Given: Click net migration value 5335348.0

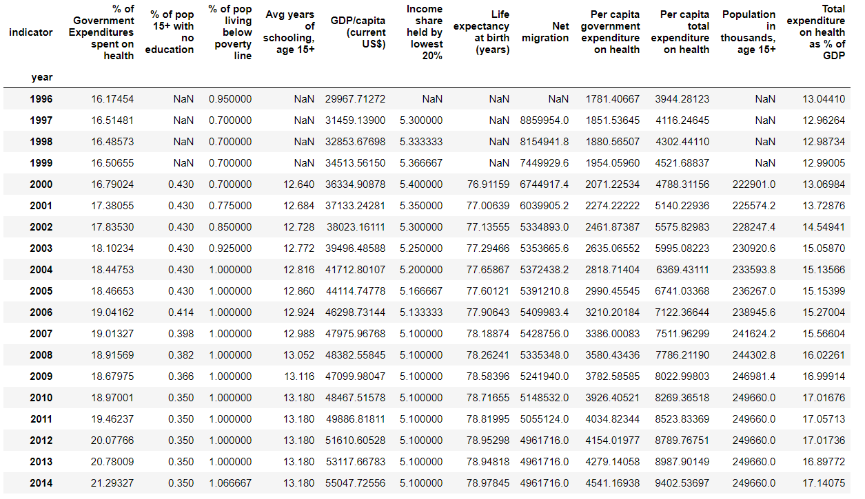Looking at the screenshot, I should pos(545,355).
